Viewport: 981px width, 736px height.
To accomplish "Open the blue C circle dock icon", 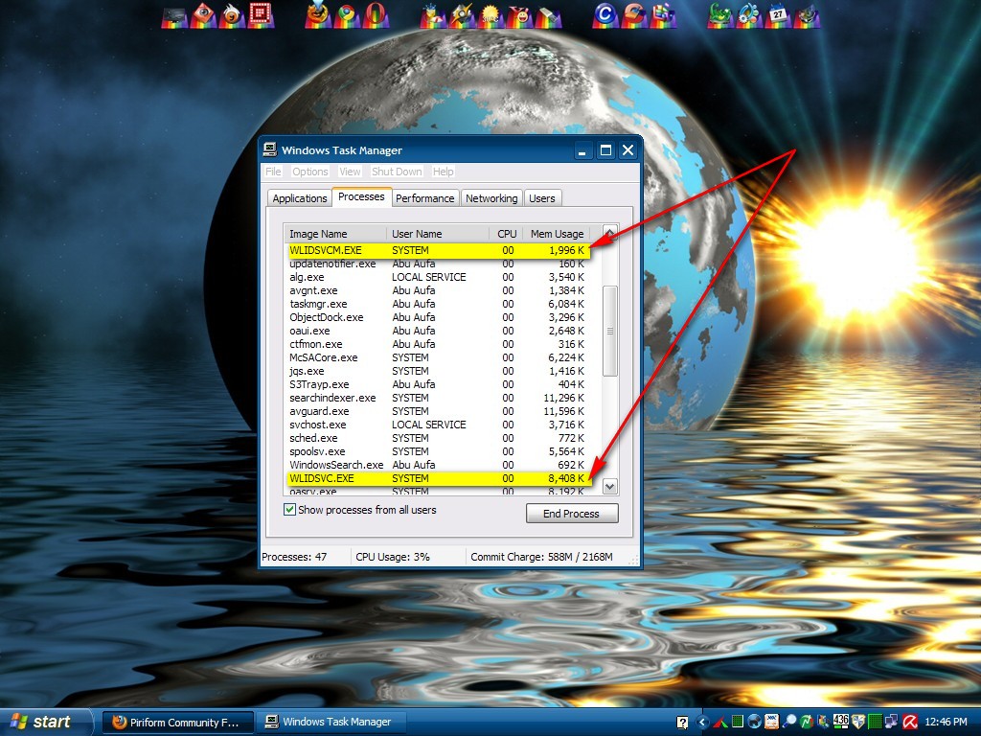I will point(605,15).
